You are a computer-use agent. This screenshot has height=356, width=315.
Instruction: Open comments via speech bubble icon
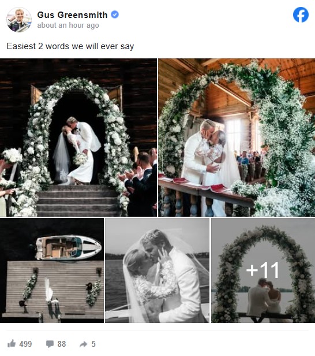point(50,344)
